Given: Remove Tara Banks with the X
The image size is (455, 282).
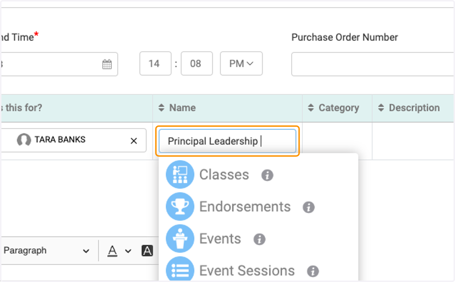Looking at the screenshot, I should click(x=134, y=141).
